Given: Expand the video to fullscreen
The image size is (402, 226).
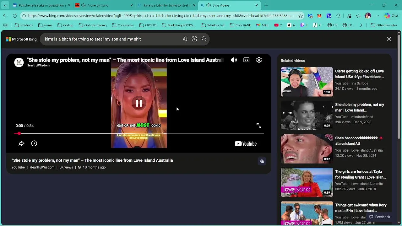Looking at the screenshot, I should tap(259, 126).
